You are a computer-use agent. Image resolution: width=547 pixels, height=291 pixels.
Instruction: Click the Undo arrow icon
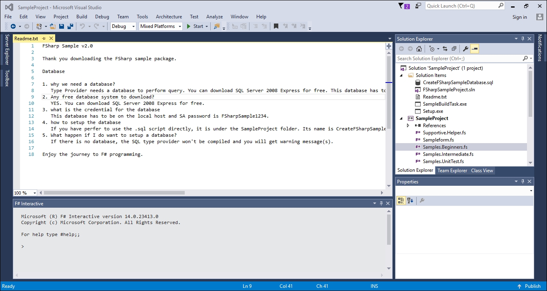click(x=82, y=26)
